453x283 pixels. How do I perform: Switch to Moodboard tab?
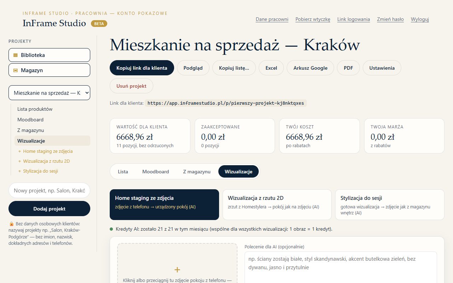pos(156,172)
